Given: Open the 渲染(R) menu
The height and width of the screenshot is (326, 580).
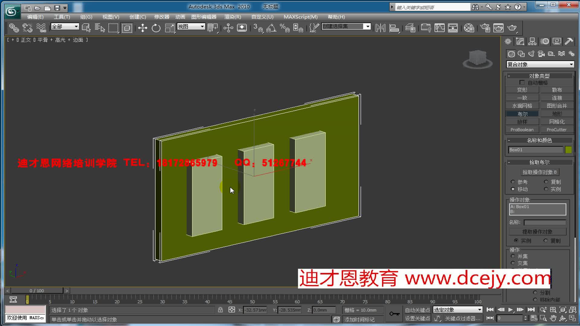Looking at the screenshot, I should pyautogui.click(x=233, y=17).
